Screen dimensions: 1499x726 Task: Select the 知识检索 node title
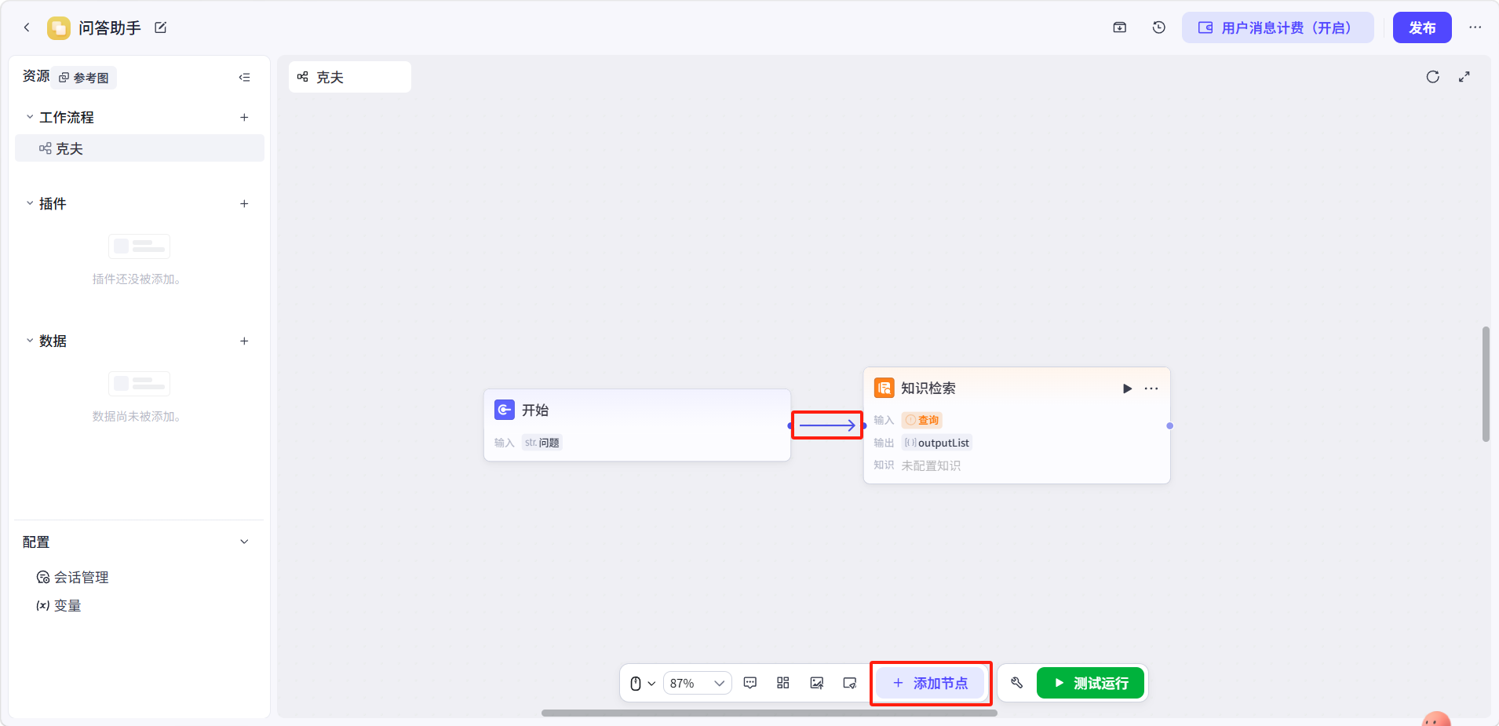tap(928, 389)
